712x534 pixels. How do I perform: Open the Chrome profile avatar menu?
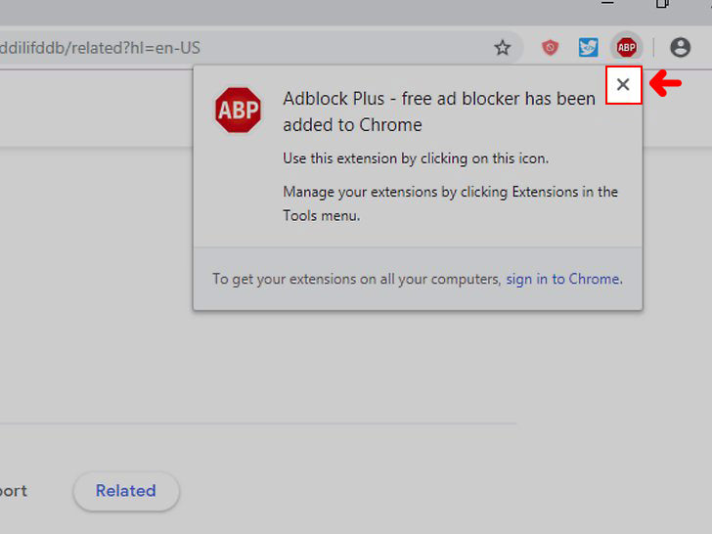pos(680,47)
